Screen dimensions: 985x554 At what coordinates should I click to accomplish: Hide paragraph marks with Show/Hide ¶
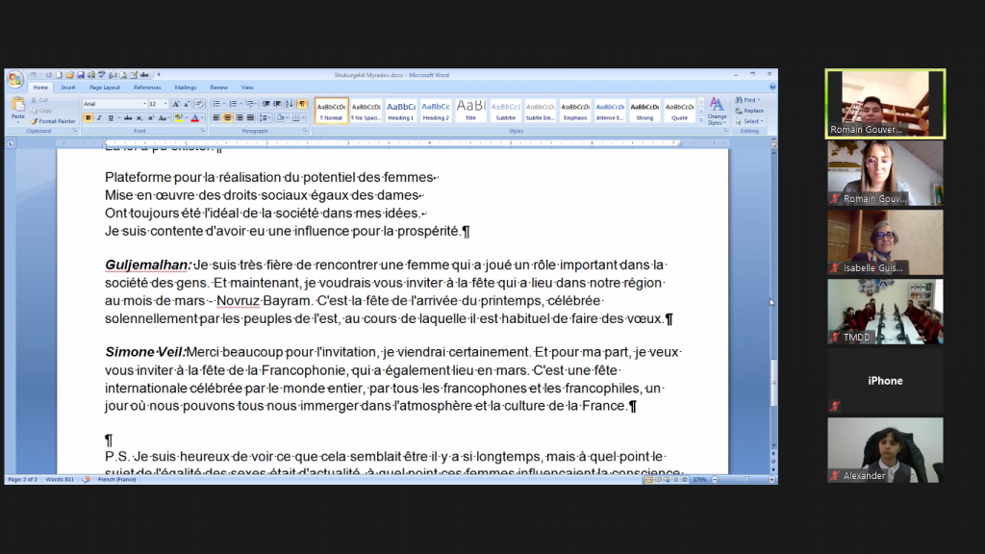pos(302,104)
